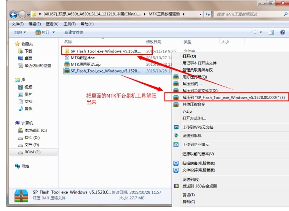Viewport: 289px width, 211px height.
Task: Open the 帮助(H) menu
Action: (87, 24)
